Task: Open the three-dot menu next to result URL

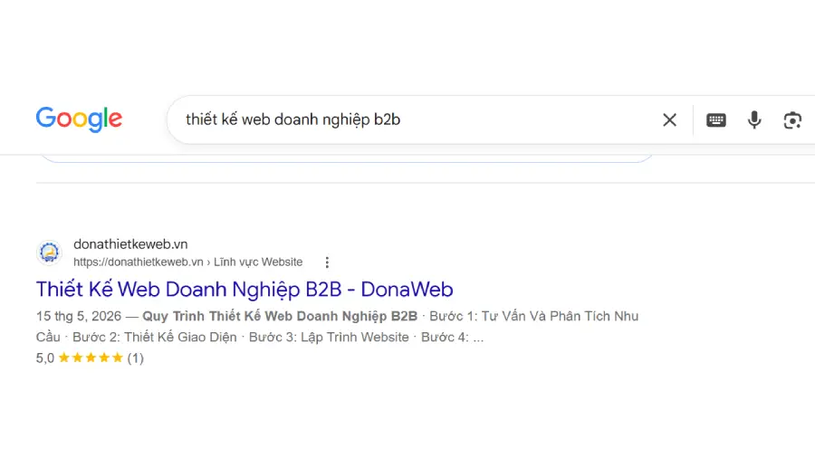Action: (327, 262)
